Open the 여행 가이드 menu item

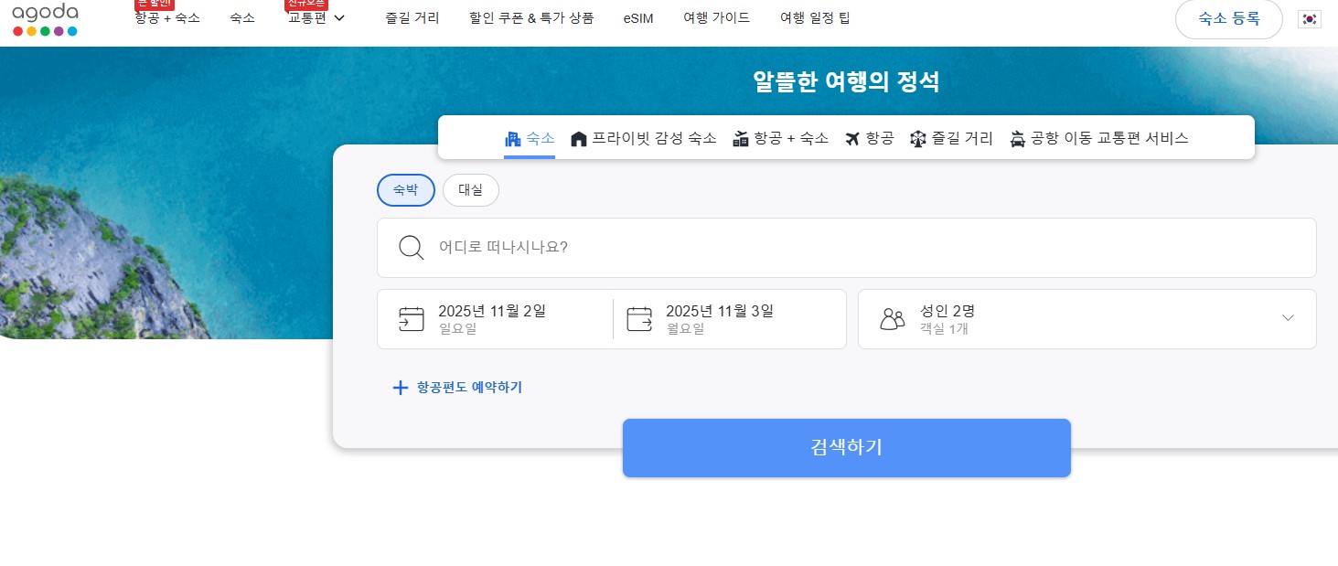[717, 17]
